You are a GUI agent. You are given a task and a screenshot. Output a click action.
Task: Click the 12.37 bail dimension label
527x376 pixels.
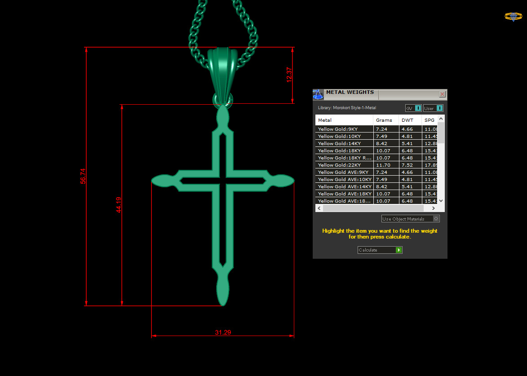[x=289, y=75]
